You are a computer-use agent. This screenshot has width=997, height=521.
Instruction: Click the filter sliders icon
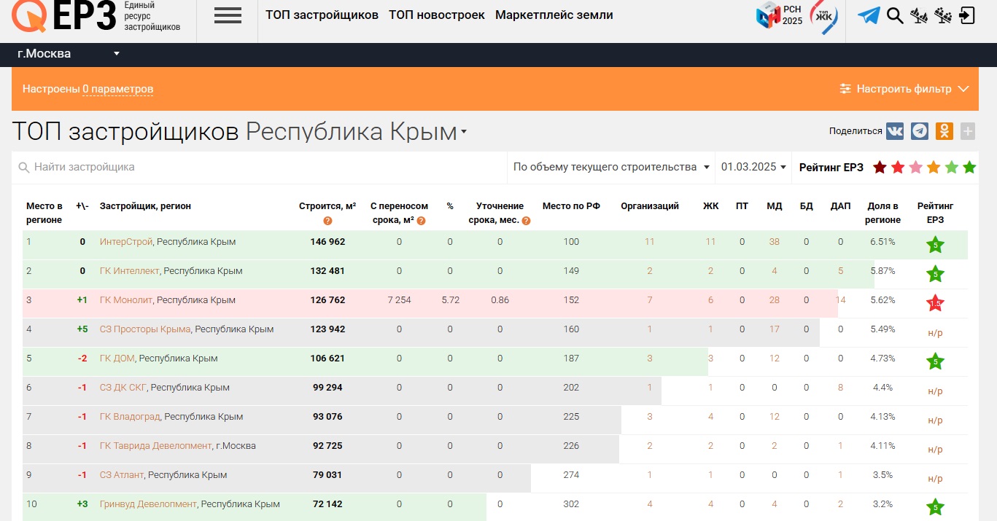click(x=845, y=89)
